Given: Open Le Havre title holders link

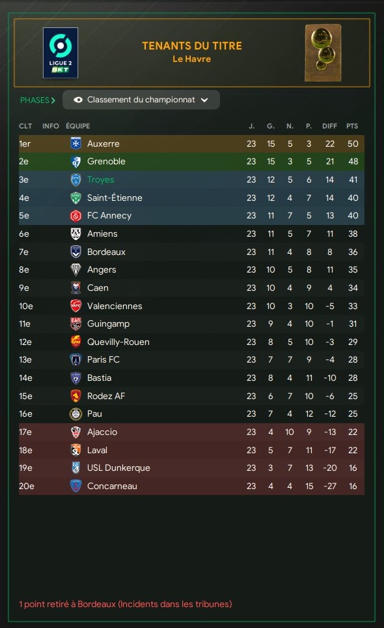Looking at the screenshot, I should [x=192, y=59].
